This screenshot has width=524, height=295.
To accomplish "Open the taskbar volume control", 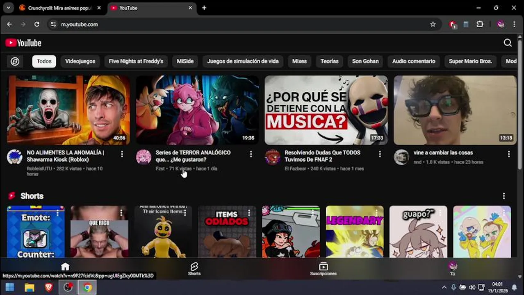I will pos(472,288).
